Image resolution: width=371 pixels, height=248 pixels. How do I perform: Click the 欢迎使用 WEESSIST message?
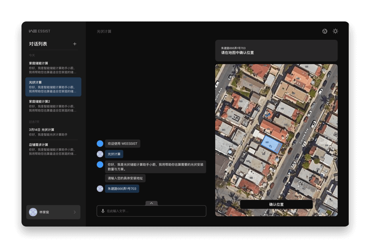coord(123,143)
